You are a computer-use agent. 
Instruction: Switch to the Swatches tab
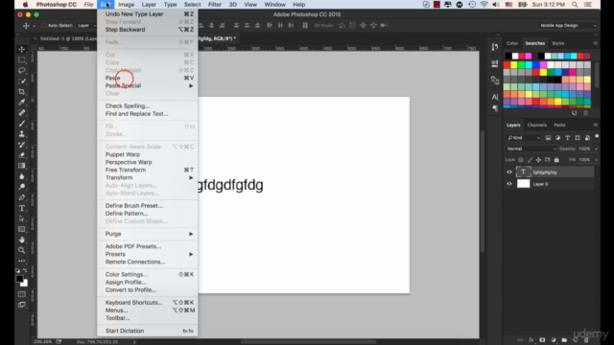pyautogui.click(x=534, y=43)
